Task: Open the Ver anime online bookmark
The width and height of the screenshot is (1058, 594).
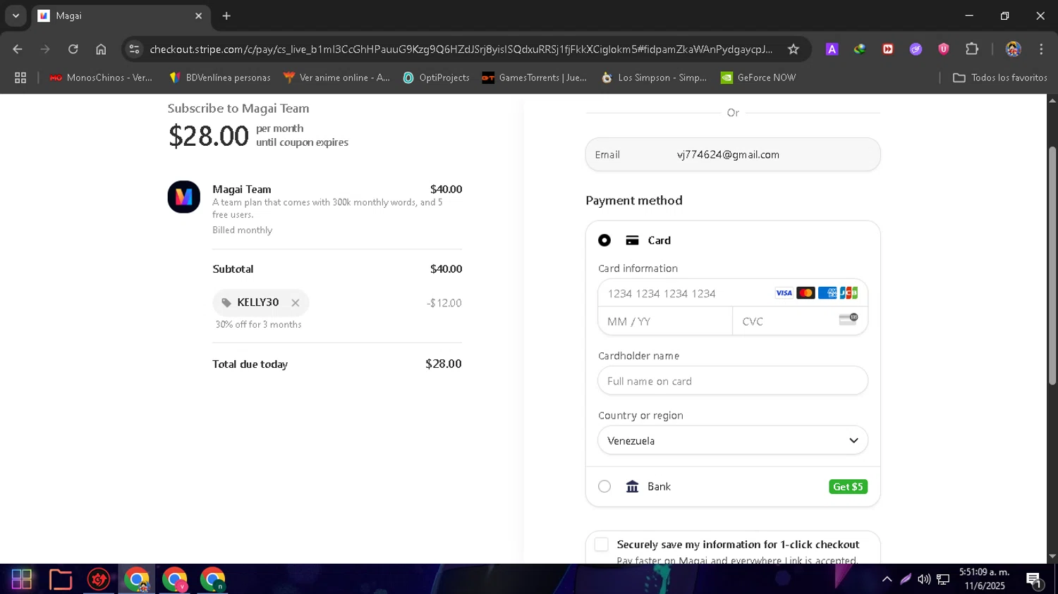Action: click(336, 78)
